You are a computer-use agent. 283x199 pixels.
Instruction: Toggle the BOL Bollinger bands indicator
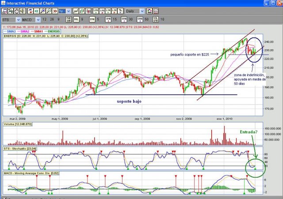pyautogui.click(x=76, y=20)
